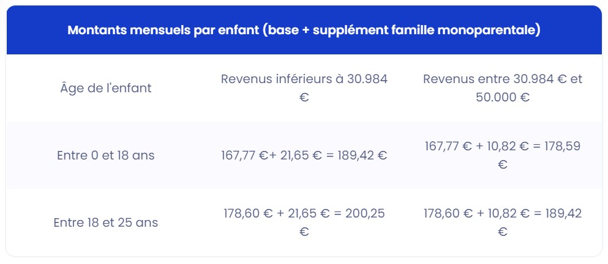Image resolution: width=608 pixels, height=264 pixels.
Task: Click the word "monoparentale" in the table title
Action: tap(498, 31)
